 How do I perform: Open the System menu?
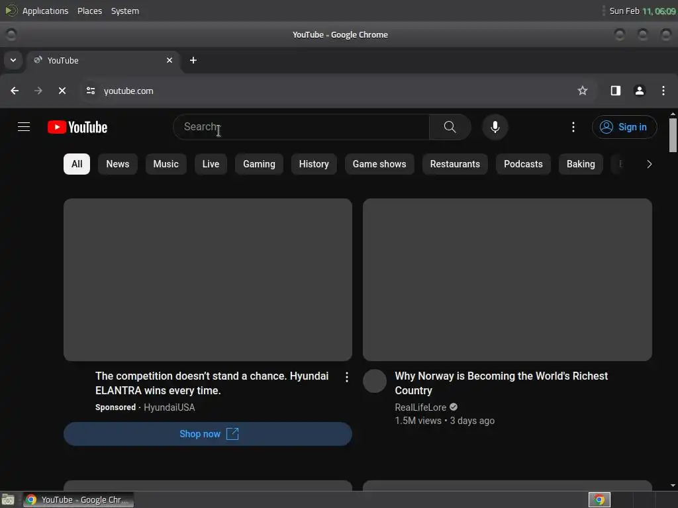tap(125, 11)
